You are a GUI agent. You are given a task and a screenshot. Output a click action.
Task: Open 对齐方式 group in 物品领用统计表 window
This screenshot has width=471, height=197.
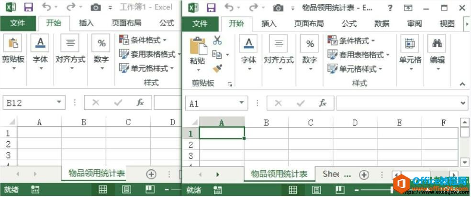tap(279, 53)
